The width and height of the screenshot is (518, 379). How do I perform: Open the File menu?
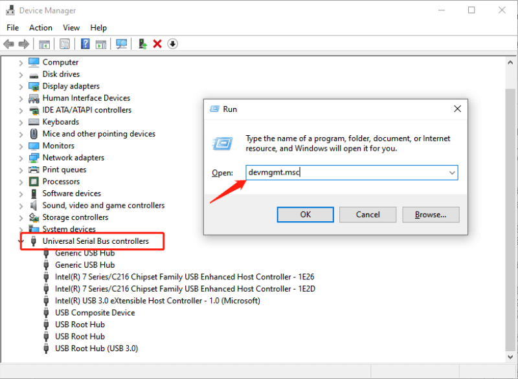click(x=12, y=28)
